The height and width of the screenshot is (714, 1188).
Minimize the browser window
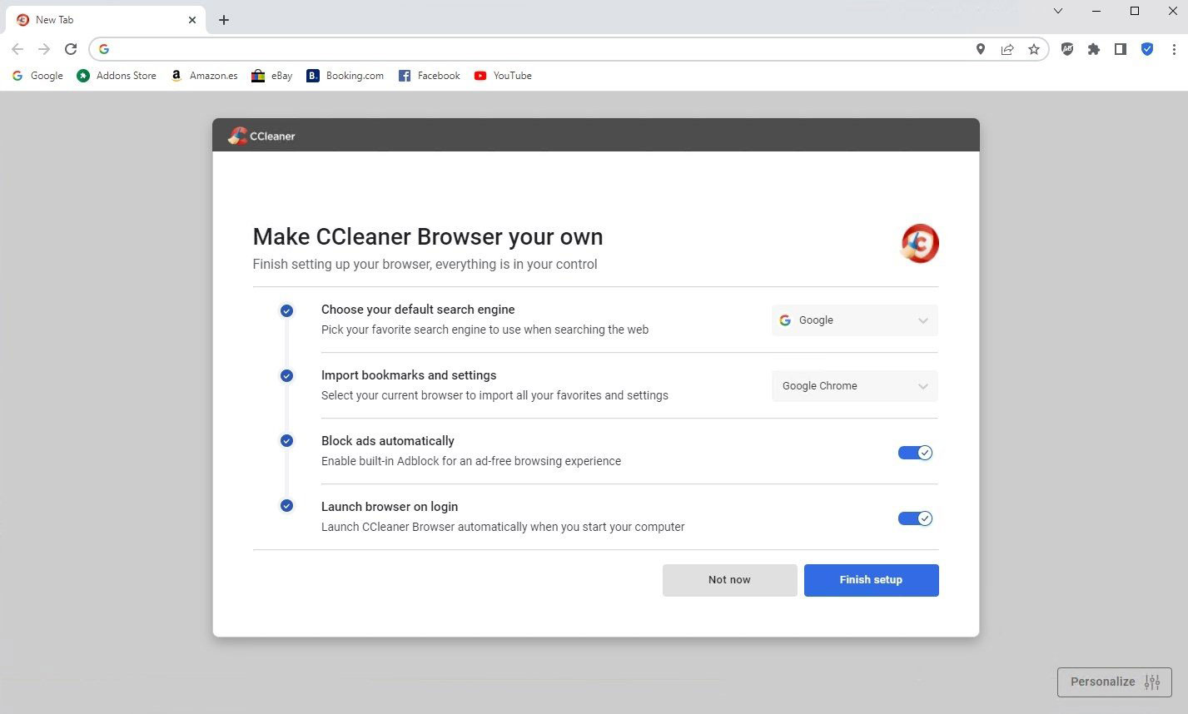(x=1096, y=11)
